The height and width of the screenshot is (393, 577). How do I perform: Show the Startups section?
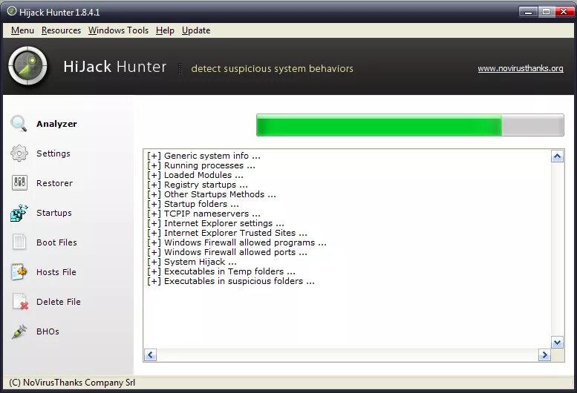click(54, 213)
